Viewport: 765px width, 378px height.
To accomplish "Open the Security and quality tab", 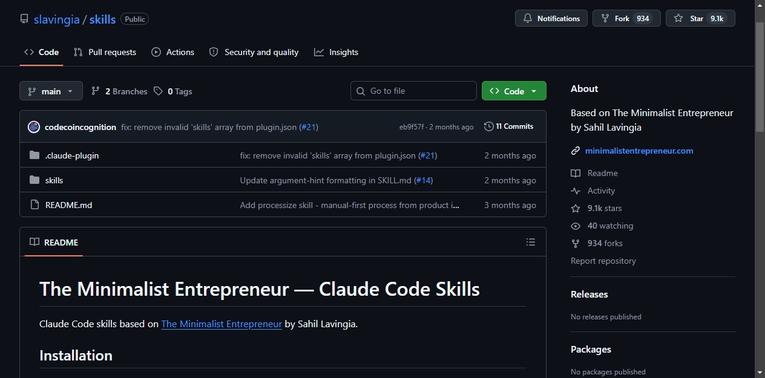I will click(254, 52).
